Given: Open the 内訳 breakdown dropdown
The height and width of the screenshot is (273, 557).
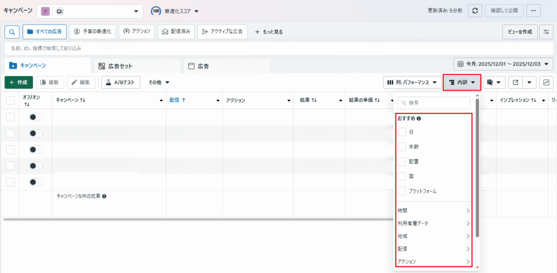Looking at the screenshot, I should point(462,82).
